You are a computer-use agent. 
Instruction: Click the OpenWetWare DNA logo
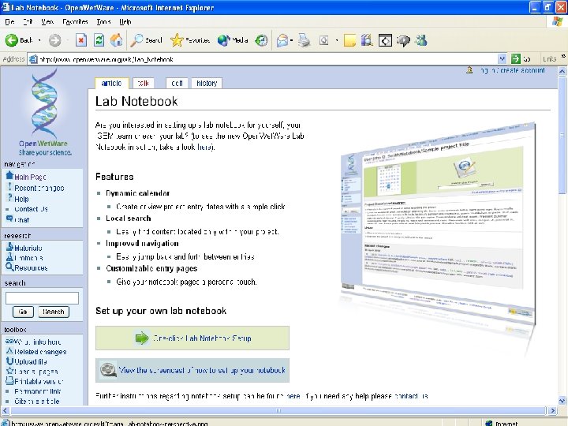pos(44,113)
